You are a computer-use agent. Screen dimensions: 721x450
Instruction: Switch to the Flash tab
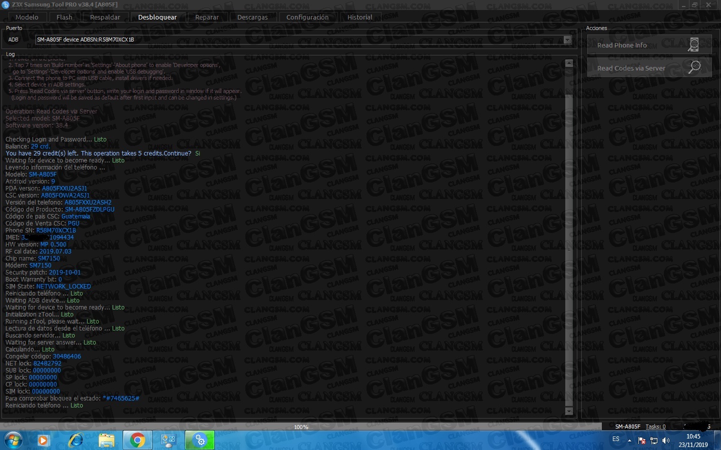coord(64,17)
